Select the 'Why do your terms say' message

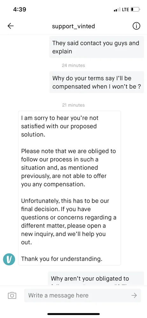(x=96, y=82)
